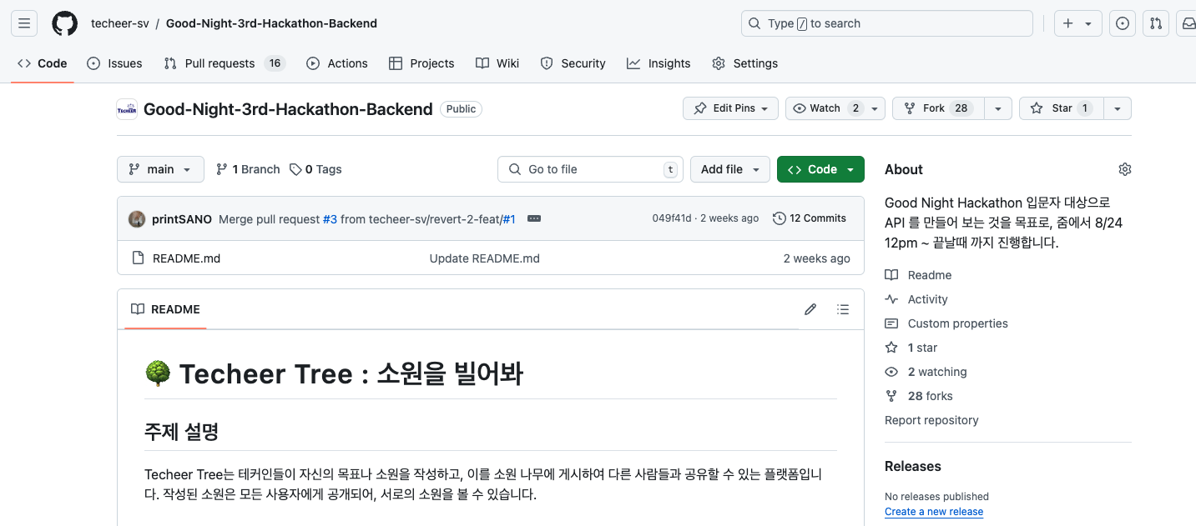Click the Edit Pins button
Viewport: 1196px width, 526px height.
[730, 108]
